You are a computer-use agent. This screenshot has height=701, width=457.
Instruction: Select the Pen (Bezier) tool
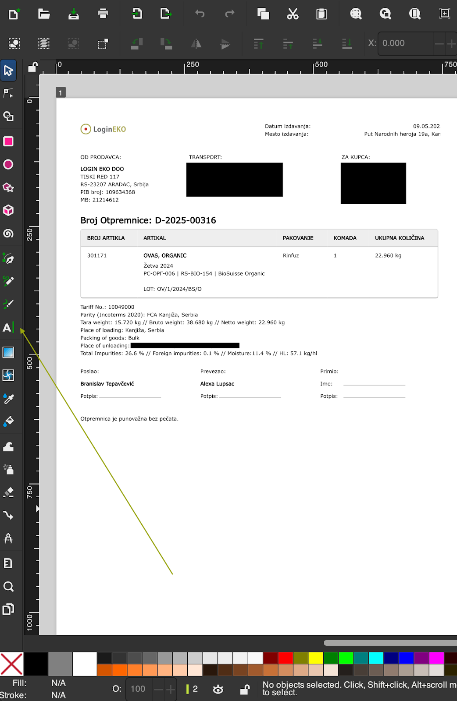pos(8,258)
